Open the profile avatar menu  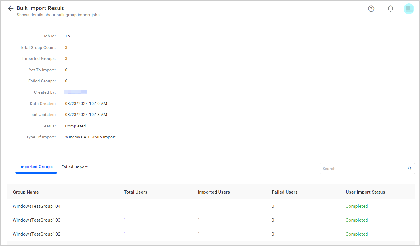[x=409, y=9]
